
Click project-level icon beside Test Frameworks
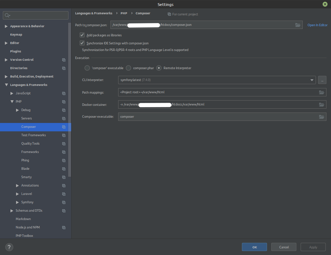pos(64,135)
